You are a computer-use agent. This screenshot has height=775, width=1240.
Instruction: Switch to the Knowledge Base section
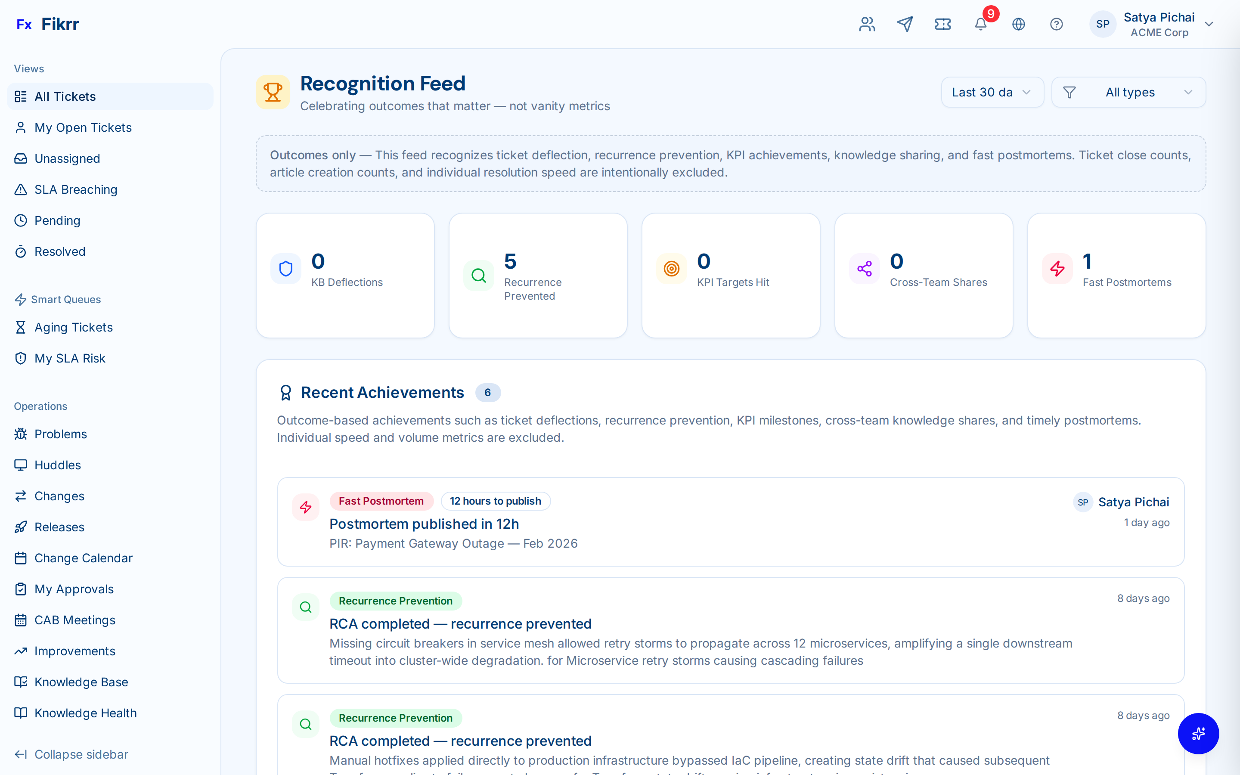pyautogui.click(x=81, y=682)
